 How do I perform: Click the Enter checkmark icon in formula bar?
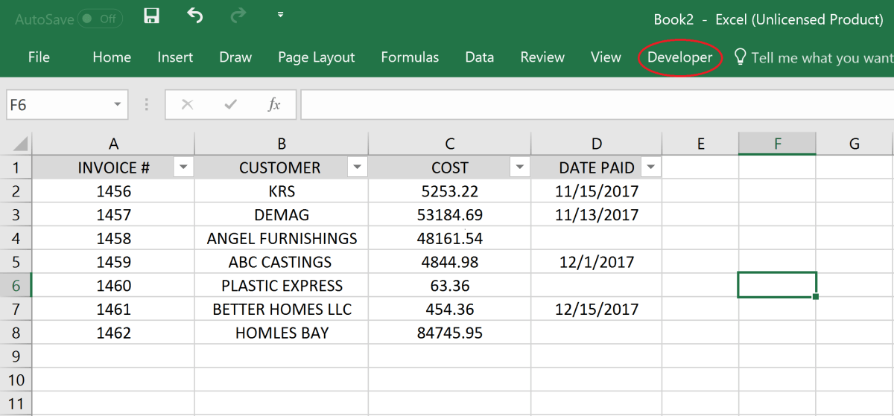pyautogui.click(x=231, y=105)
